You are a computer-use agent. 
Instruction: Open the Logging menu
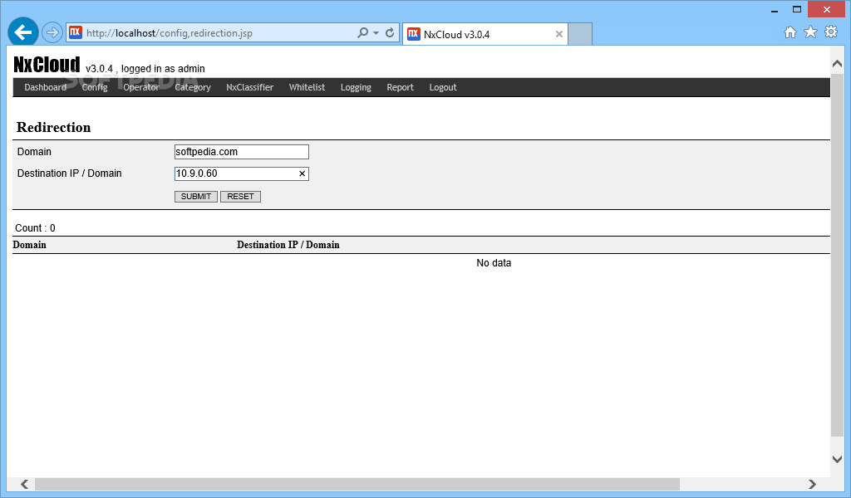(356, 87)
